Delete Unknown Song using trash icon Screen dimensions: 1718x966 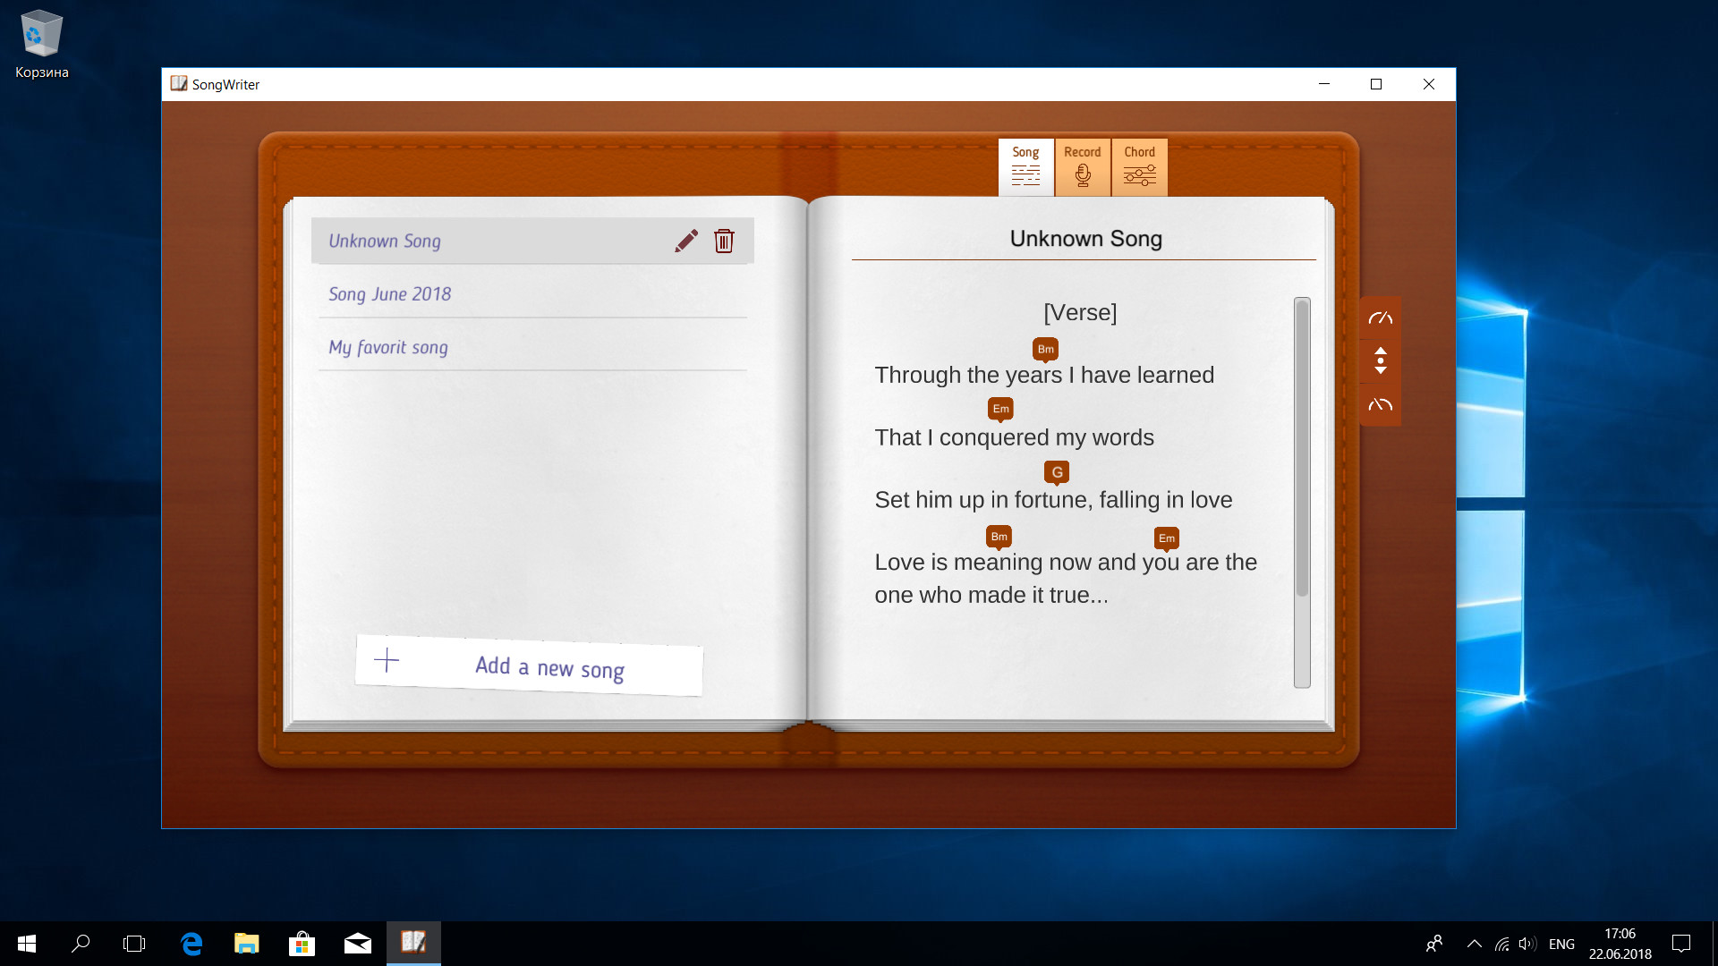pyautogui.click(x=723, y=241)
